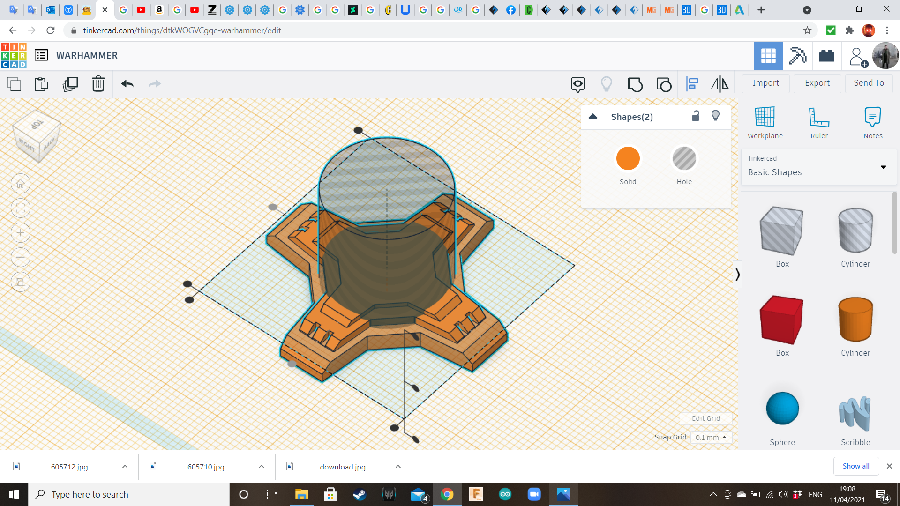The height and width of the screenshot is (506, 900).
Task: Toggle shape visibility lightbulb in Shapes panel
Action: 715,116
